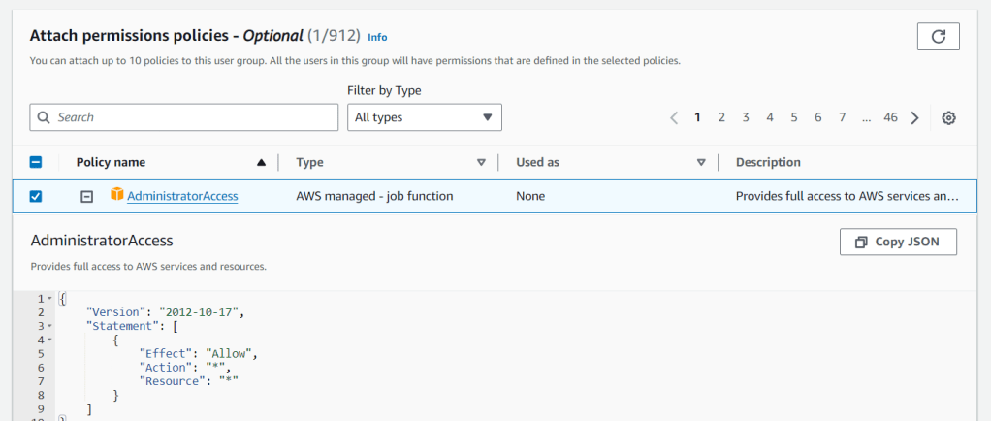Click the 'None' Used as cell
The width and height of the screenshot is (991, 421).
[530, 196]
